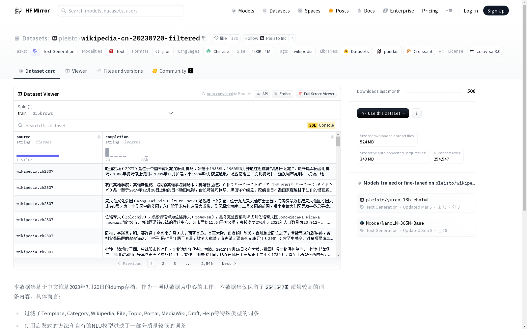This screenshot has width=527, height=329.
Task: Click the Text Generation task tag
Action: pyautogui.click(x=53, y=51)
